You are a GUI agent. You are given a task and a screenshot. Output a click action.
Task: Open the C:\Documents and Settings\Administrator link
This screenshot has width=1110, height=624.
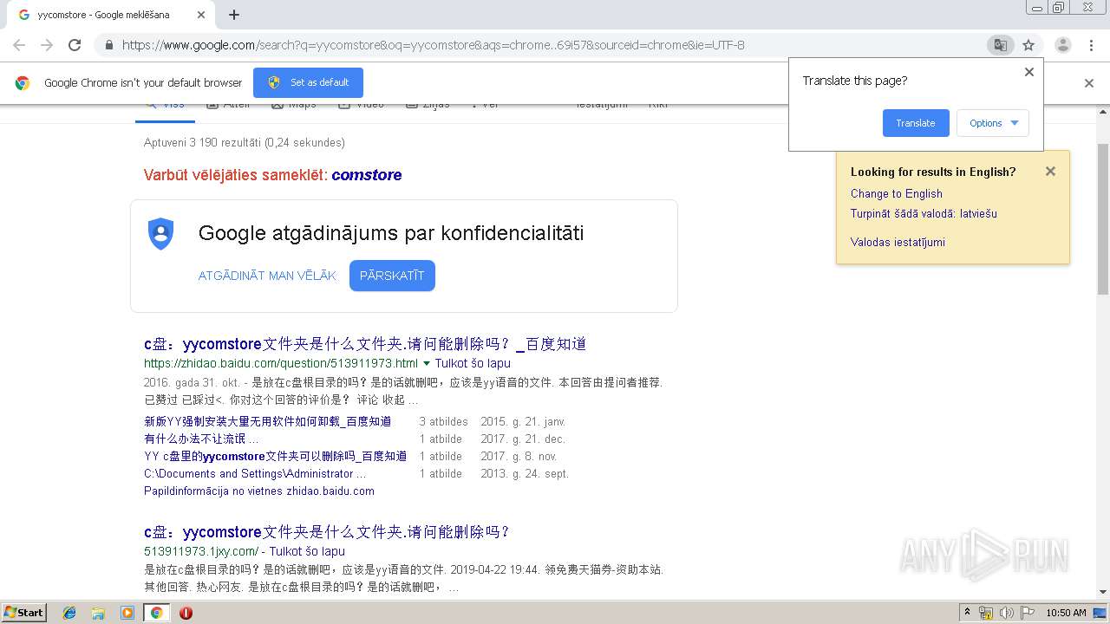(x=255, y=474)
